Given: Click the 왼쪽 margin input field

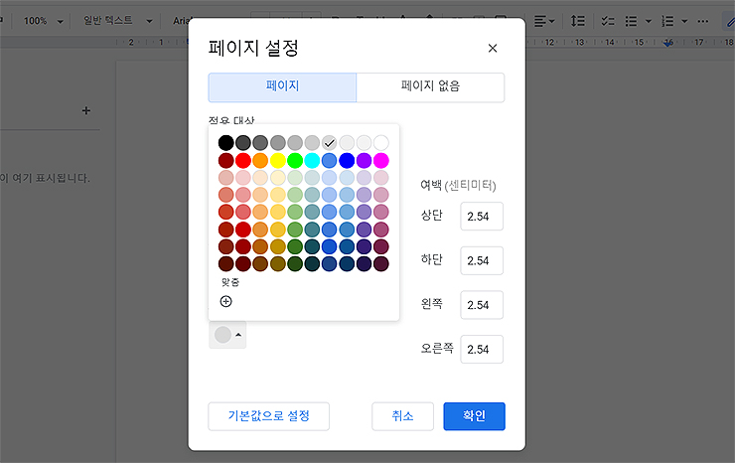Looking at the screenshot, I should 482,305.
